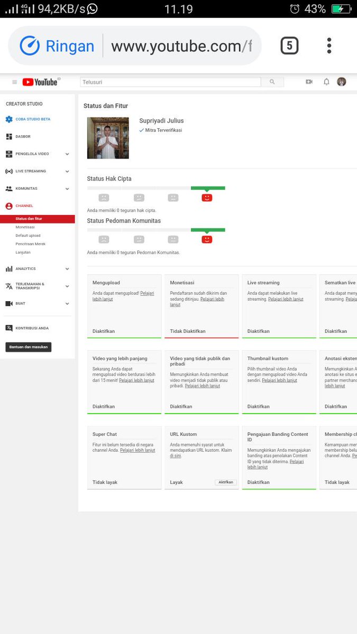
Task: Click the Terjemahan & Transkripsi translate icon
Action: [x=9, y=286]
